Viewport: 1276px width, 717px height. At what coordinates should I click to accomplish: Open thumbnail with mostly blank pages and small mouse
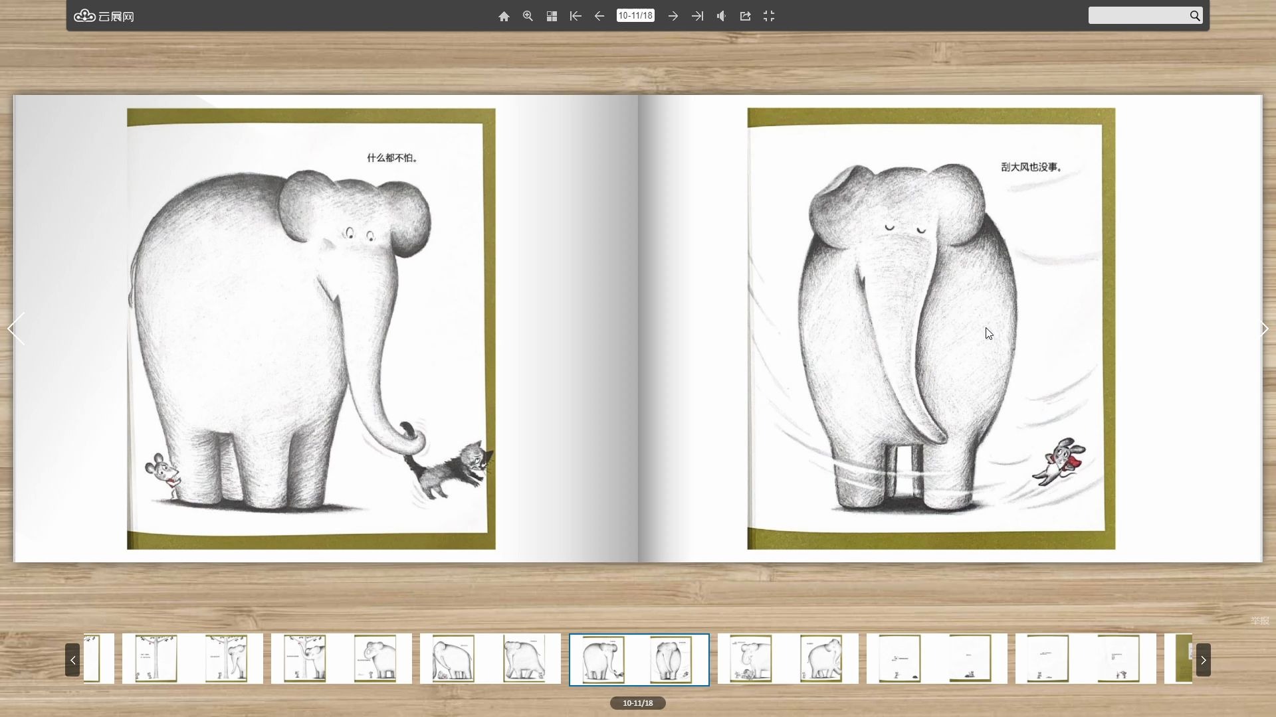coord(937,659)
